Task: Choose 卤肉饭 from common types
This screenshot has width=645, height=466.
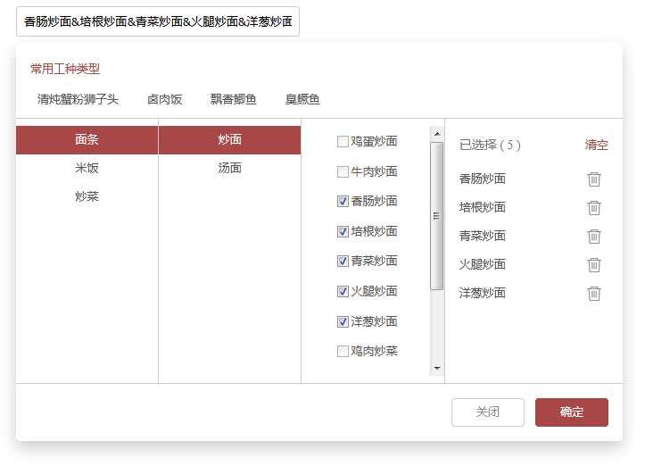Action: click(x=164, y=99)
